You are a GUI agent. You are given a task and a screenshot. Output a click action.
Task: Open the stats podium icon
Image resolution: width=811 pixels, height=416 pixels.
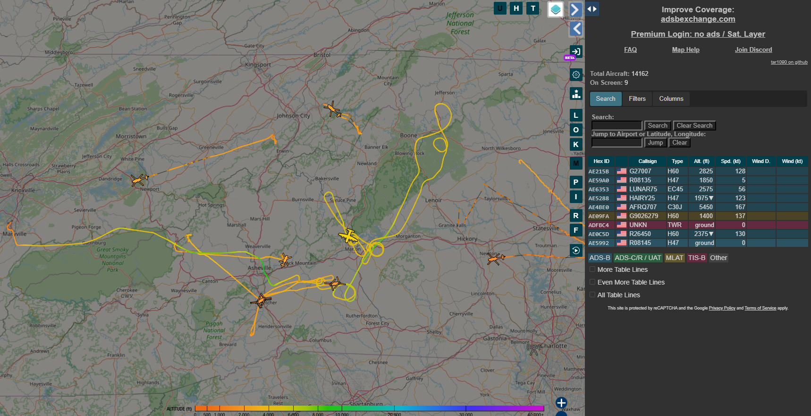tap(576, 93)
